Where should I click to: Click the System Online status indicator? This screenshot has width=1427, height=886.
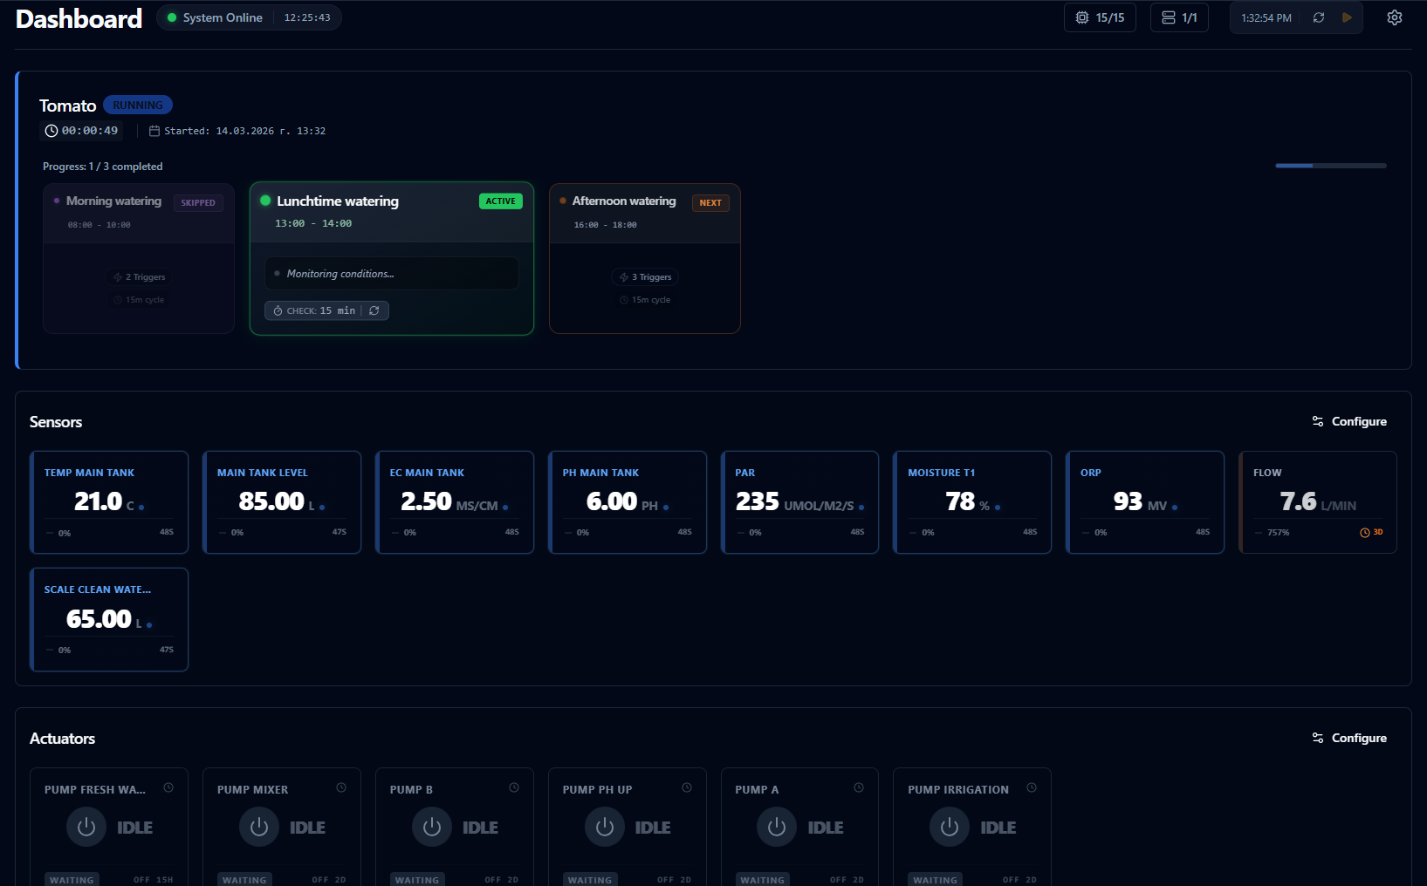click(x=215, y=17)
